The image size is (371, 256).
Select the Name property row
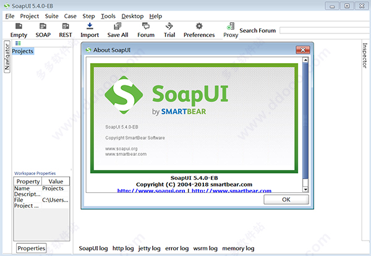point(41,189)
